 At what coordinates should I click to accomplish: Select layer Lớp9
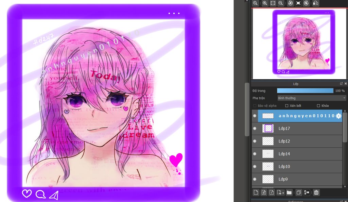[x=300, y=179]
